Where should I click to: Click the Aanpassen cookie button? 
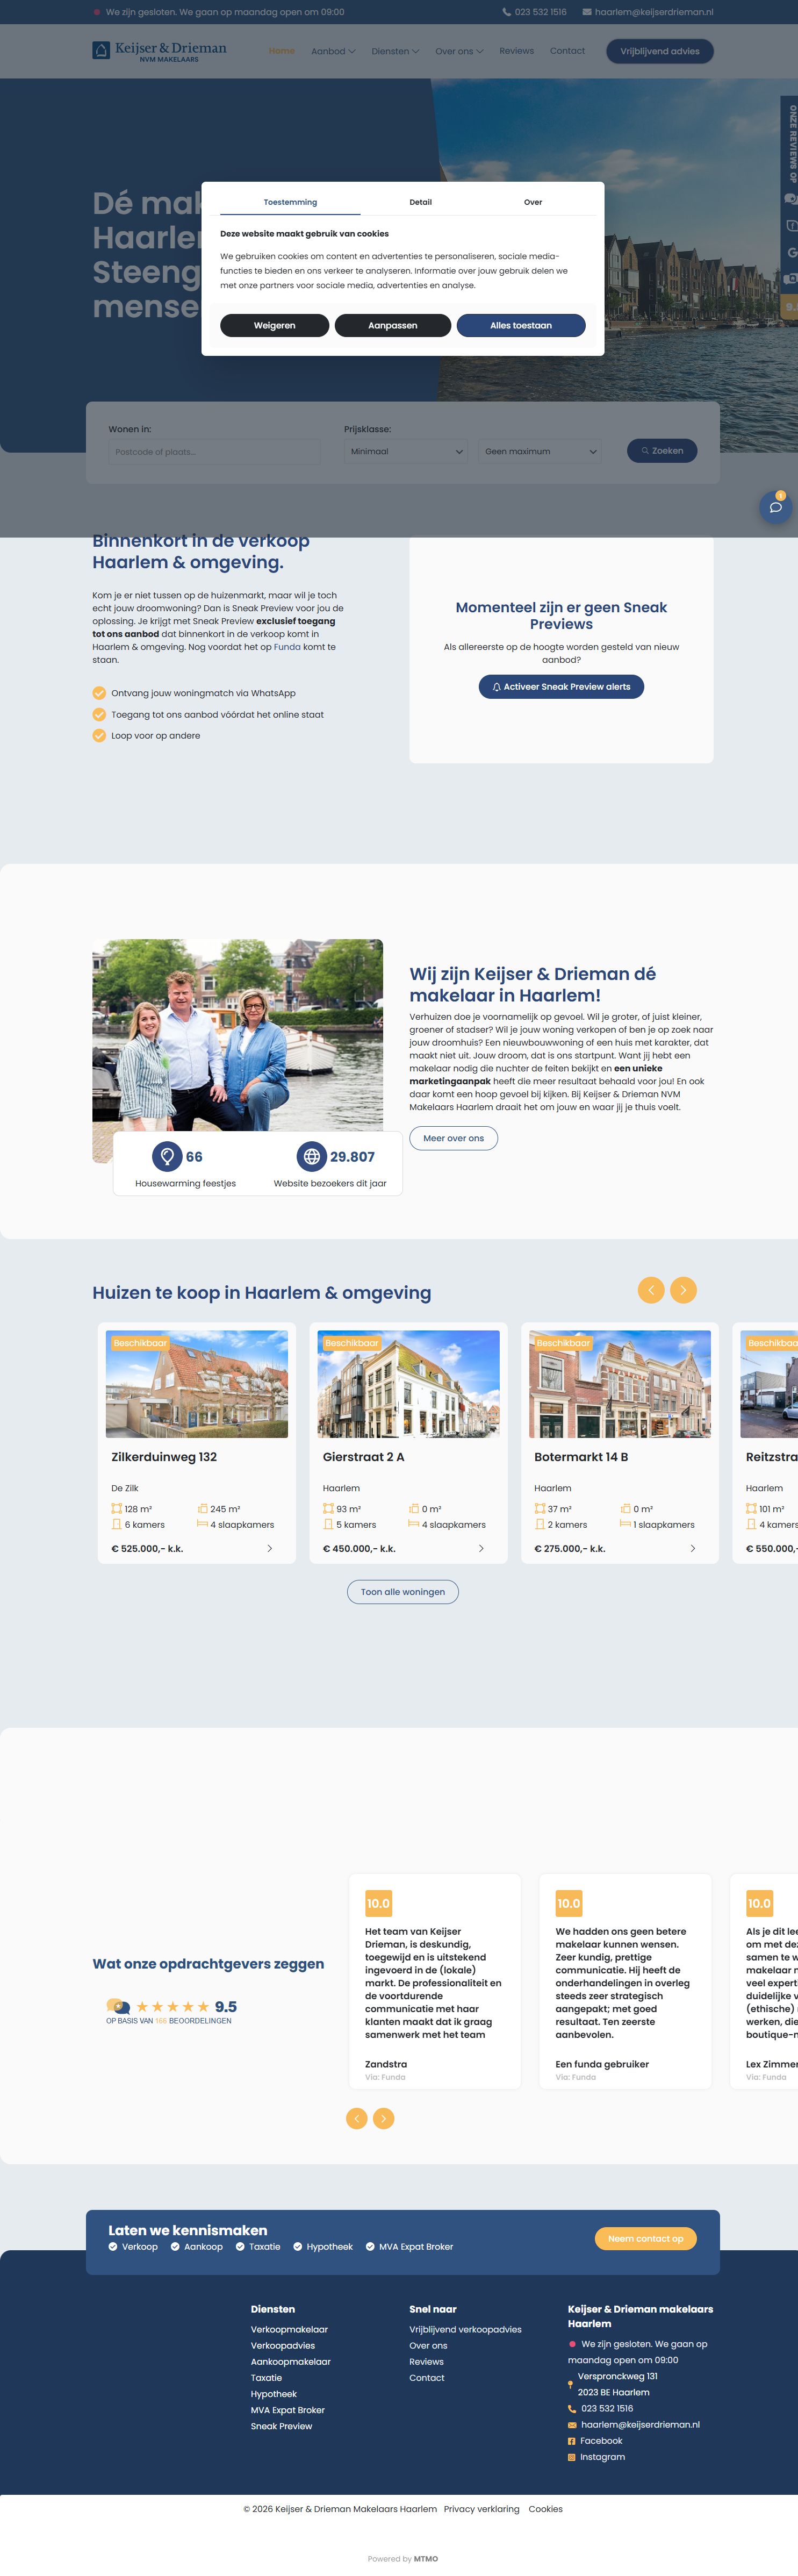393,325
